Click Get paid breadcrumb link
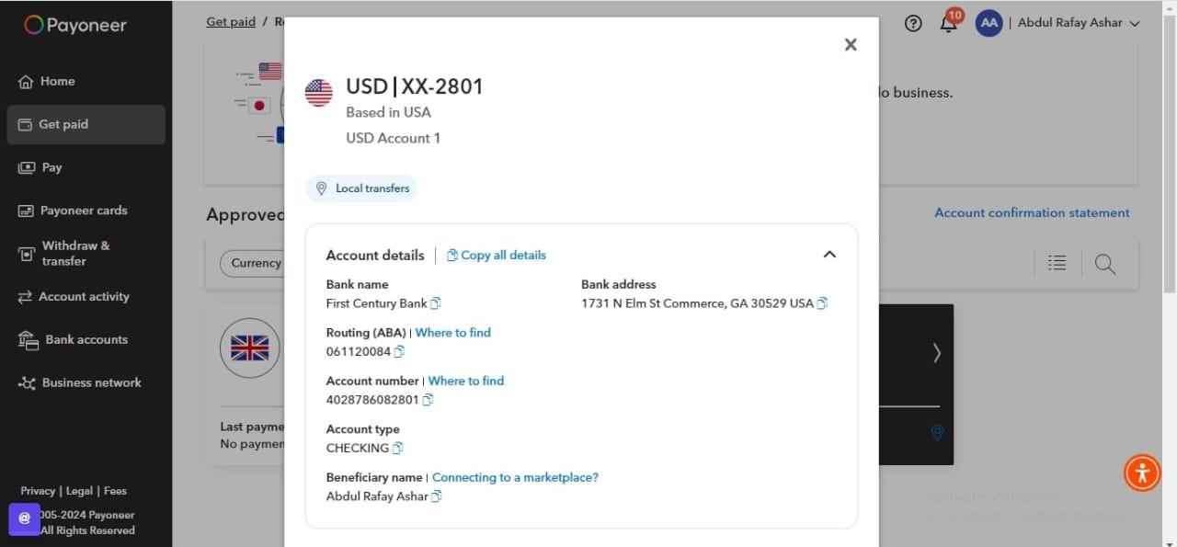Image resolution: width=1177 pixels, height=547 pixels. 231,21
